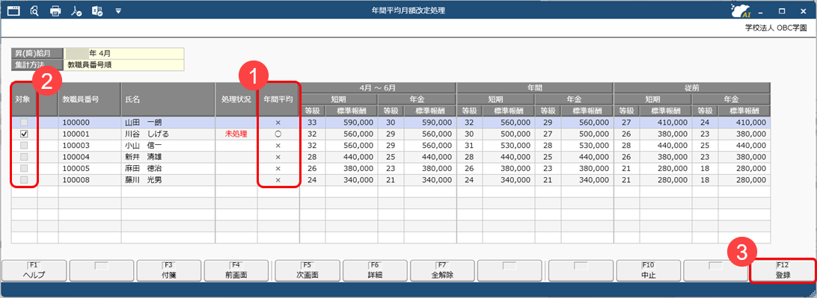Click the red 未処理 status text
The height and width of the screenshot is (298, 817).
tap(236, 134)
